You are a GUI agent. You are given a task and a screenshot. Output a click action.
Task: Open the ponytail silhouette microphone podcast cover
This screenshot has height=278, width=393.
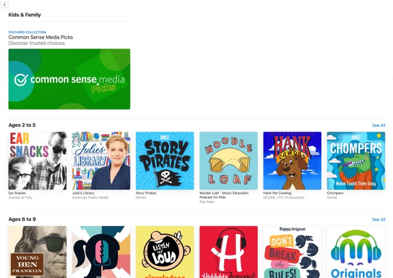pos(101,252)
